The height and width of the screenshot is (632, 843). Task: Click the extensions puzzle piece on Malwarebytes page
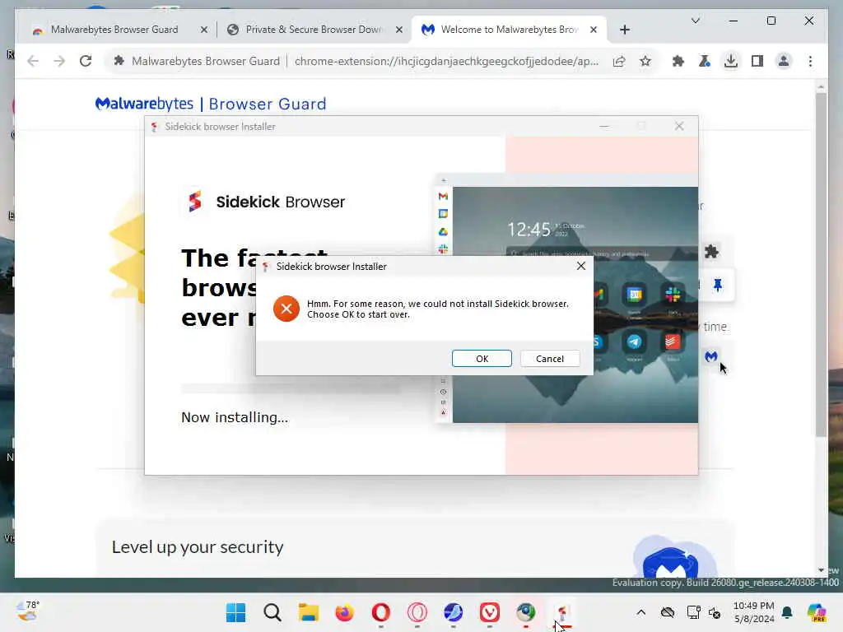point(711,252)
